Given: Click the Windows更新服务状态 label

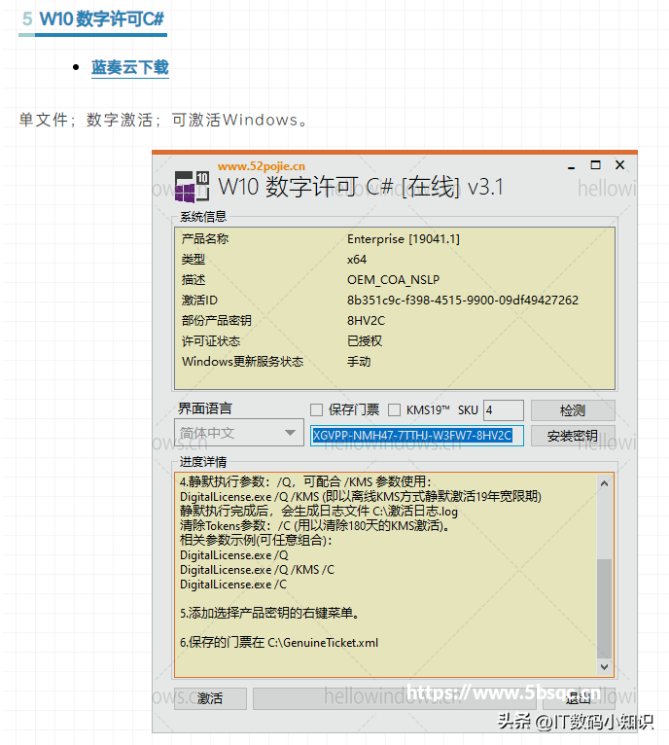Looking at the screenshot, I should [x=242, y=362].
